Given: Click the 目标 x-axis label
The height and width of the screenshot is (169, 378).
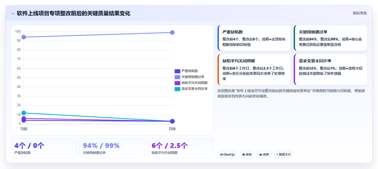Looking at the screenshot, I should [x=172, y=129].
